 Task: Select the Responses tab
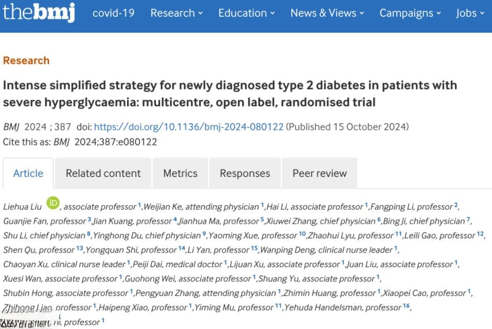pos(245,173)
